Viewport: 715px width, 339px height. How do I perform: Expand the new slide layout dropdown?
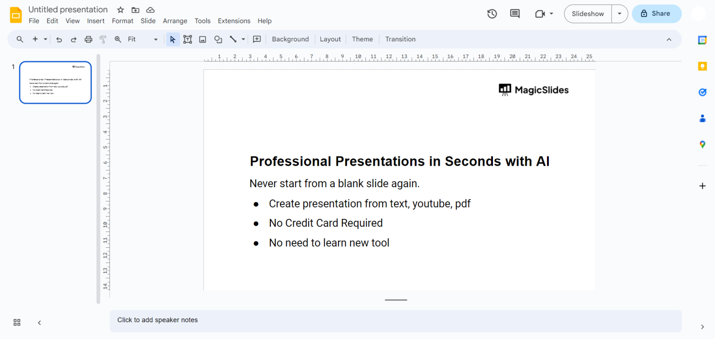(45, 39)
